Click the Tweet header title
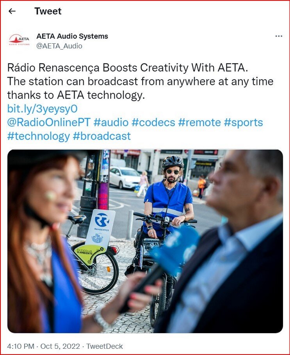 pos(48,11)
